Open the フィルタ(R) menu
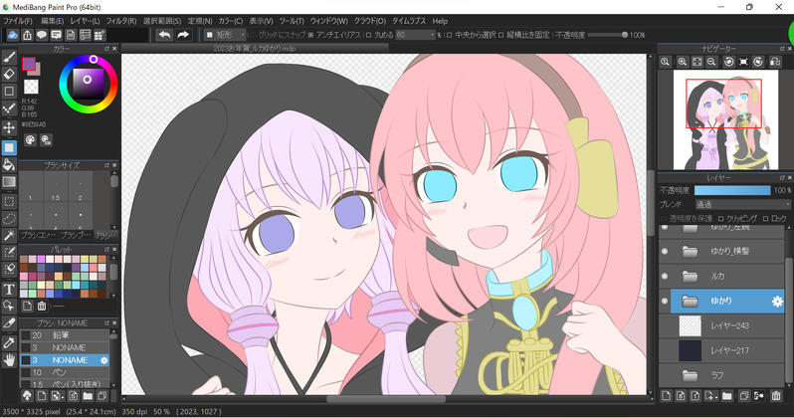 pos(121,21)
